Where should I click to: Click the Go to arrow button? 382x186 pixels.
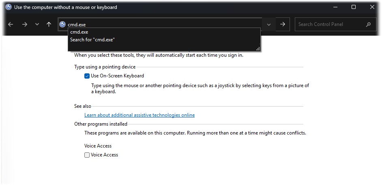(x=283, y=24)
